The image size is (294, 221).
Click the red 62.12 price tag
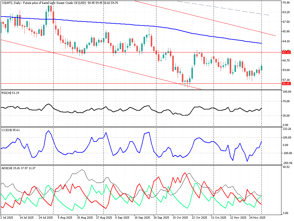[286, 52]
